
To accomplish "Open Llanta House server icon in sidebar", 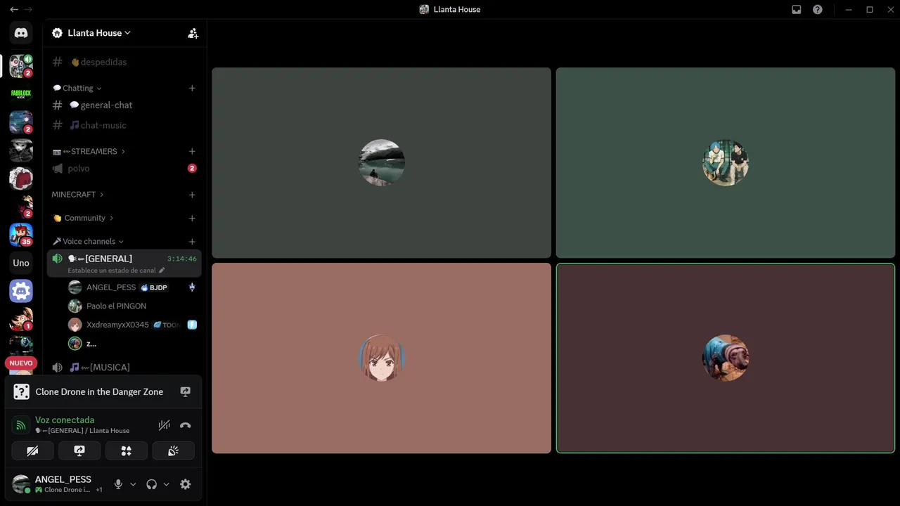I will tap(21, 65).
